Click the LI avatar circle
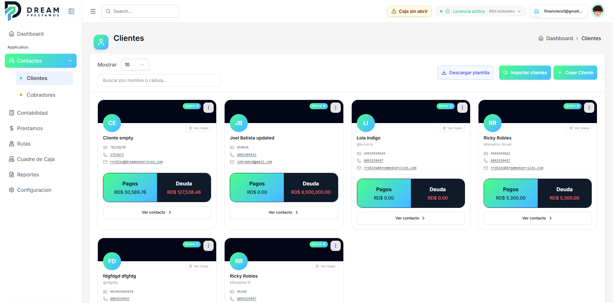The height and width of the screenshot is (303, 613). pos(366,123)
